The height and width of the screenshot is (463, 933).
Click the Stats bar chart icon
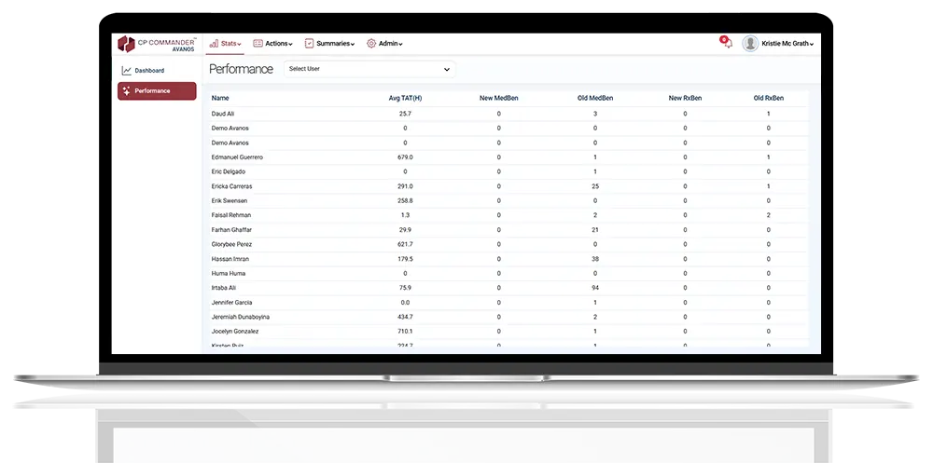point(214,44)
